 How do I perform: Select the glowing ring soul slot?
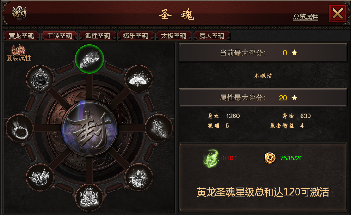pyautogui.click(x=20, y=128)
